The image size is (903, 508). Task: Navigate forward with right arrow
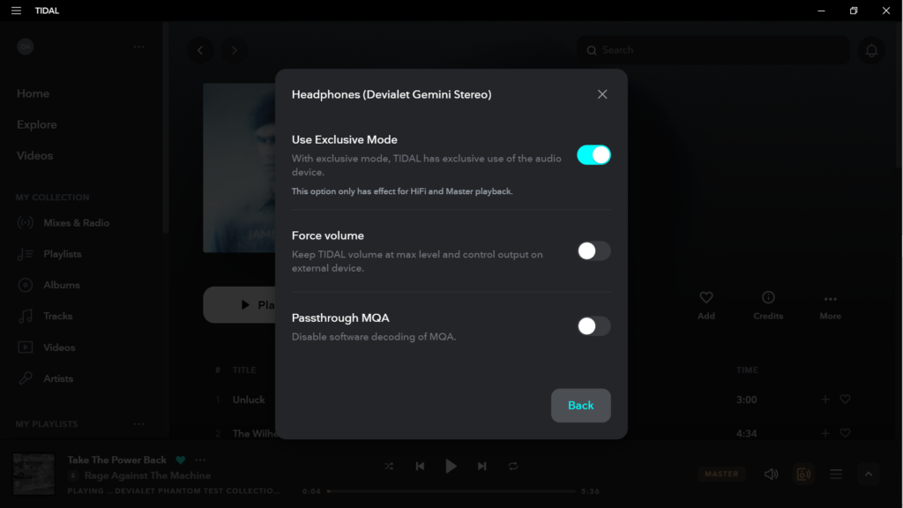coord(234,50)
